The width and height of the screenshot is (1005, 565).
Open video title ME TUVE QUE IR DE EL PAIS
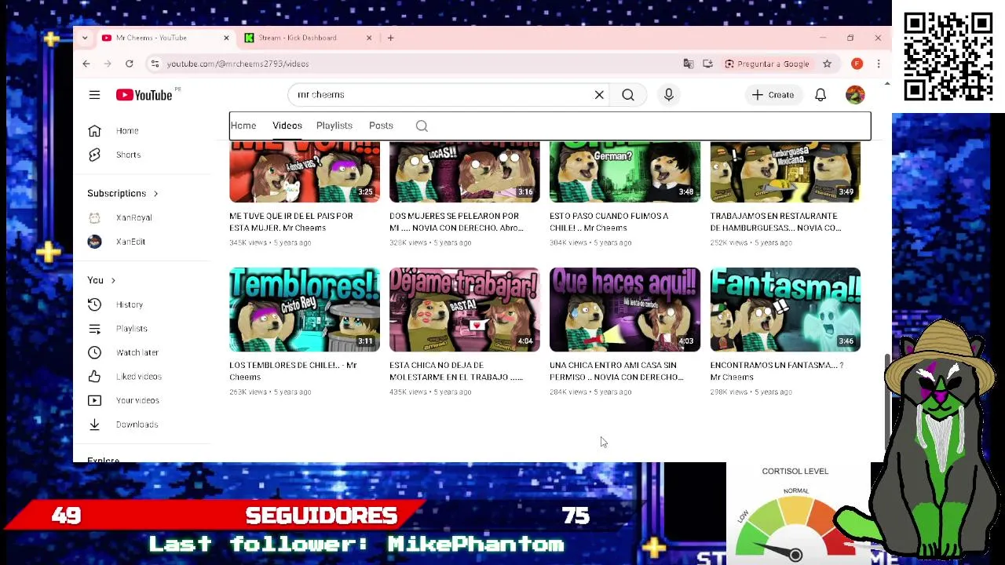291,222
